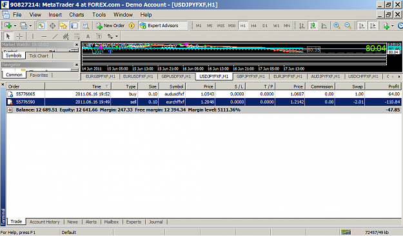Select bar chart display icon

(x=302, y=26)
